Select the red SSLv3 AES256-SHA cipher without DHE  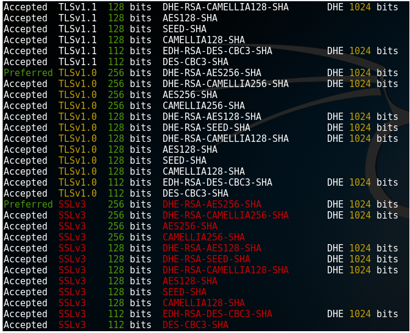[190, 226]
